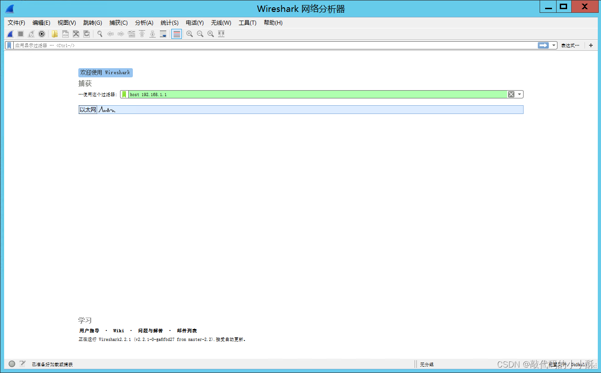Open a capture file
Image resolution: width=601 pixels, height=373 pixels.
coord(55,34)
